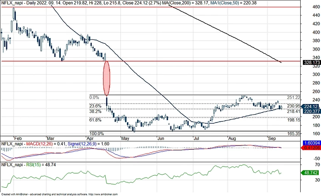The height and width of the screenshot is (196, 321).
Task: Click the amibroker.com URL in the footer
Action: 103,194
